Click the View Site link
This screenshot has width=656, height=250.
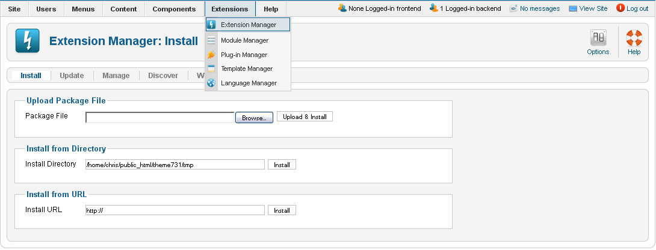click(588, 8)
